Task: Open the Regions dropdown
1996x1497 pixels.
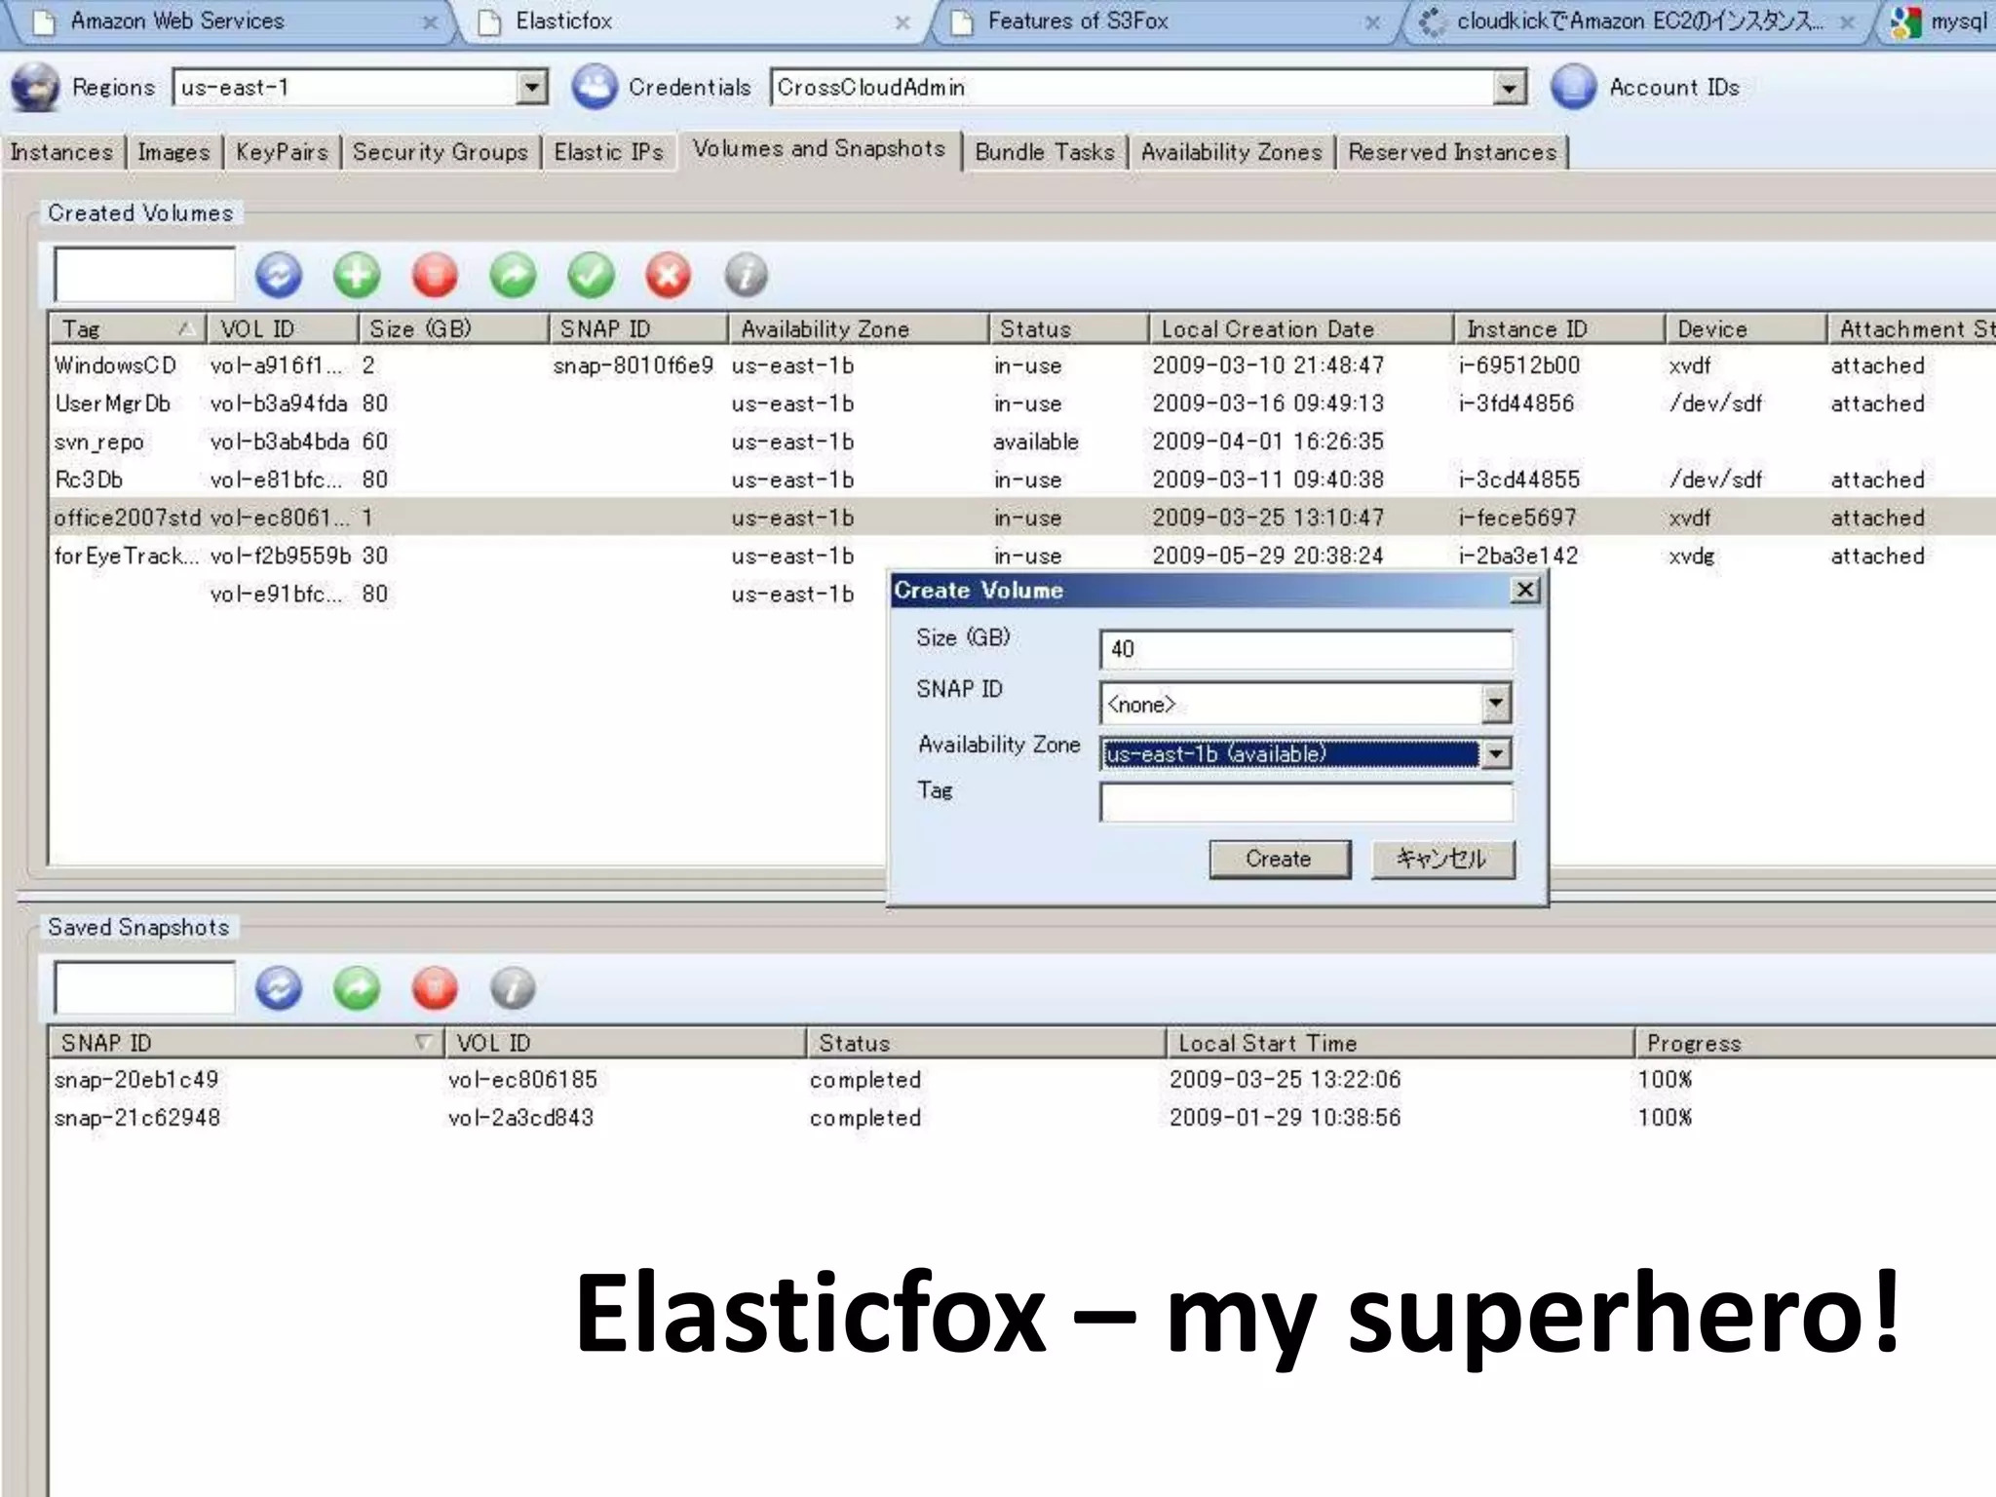Action: [x=531, y=88]
